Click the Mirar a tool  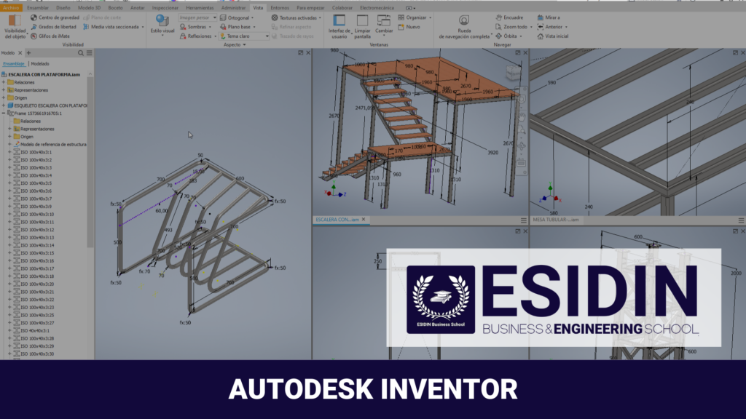click(x=549, y=17)
